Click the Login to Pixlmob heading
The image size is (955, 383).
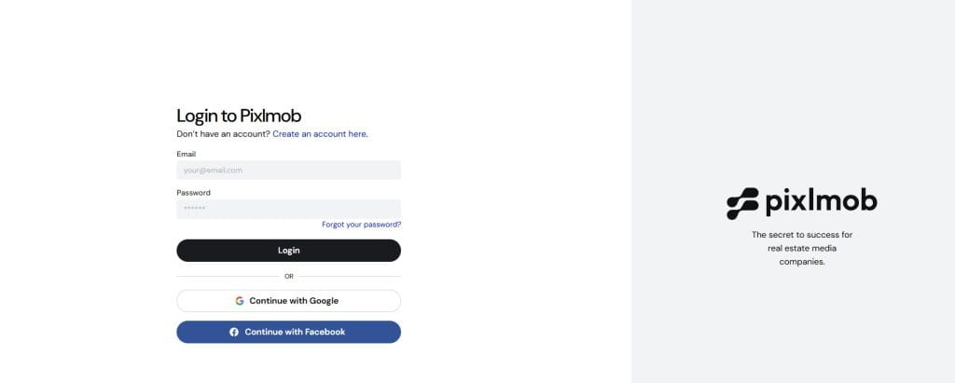[x=239, y=116]
